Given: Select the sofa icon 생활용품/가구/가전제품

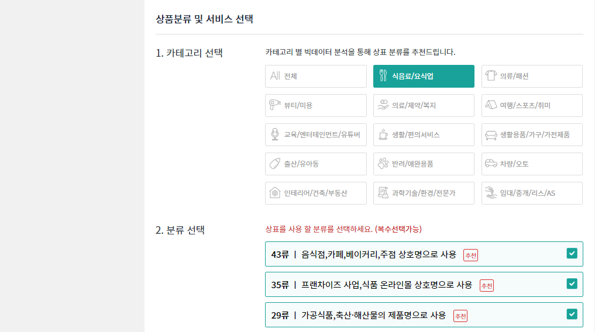Looking at the screenshot, I should coord(491,135).
